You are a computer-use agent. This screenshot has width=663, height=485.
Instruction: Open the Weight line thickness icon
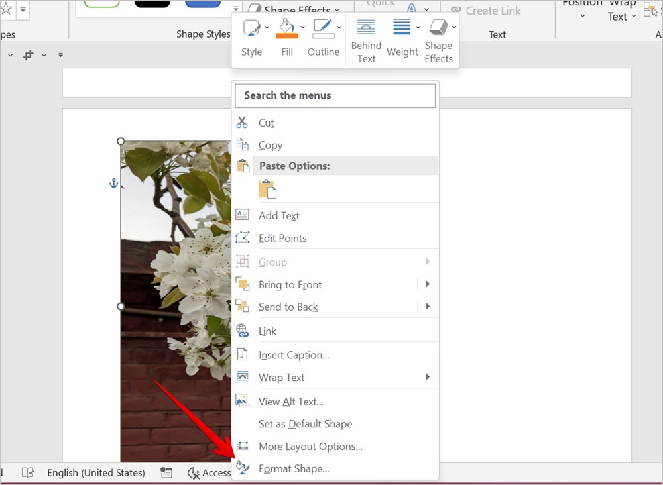(401, 27)
